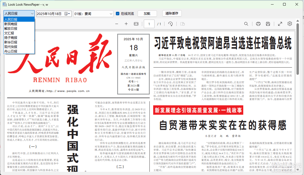The width and height of the screenshot is (304, 175).
Task: Enter fullscreen with the expand arrows icon
Action: (x=280, y=24)
